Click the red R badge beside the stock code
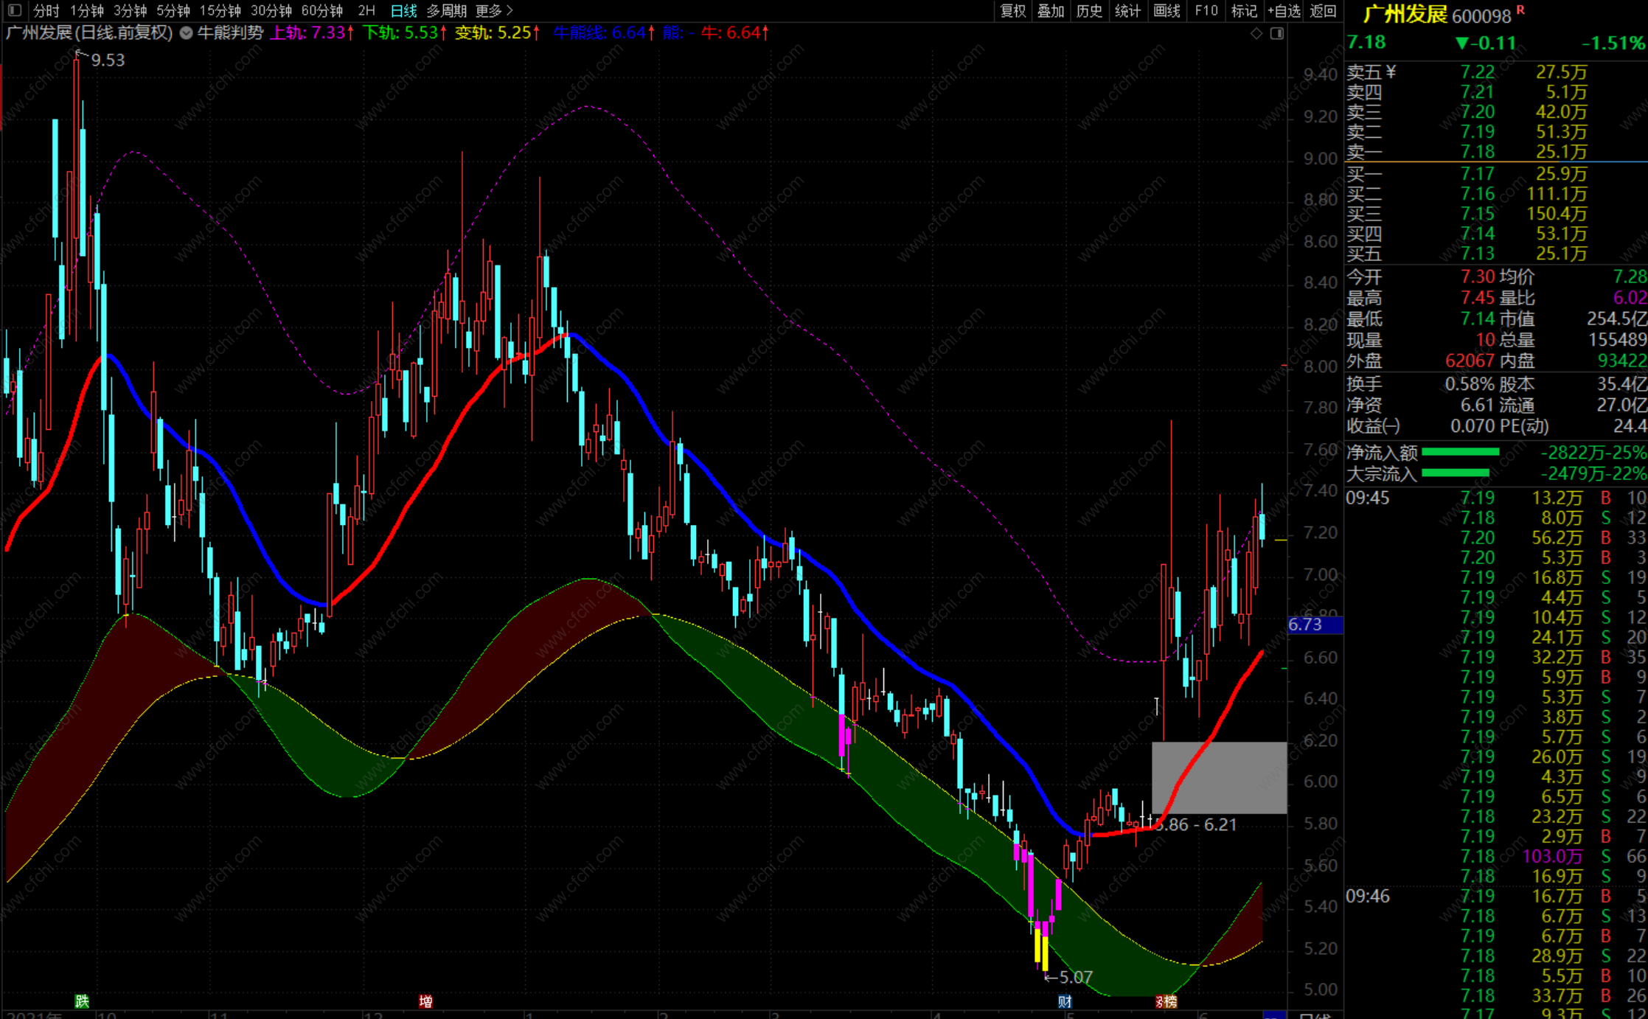 point(1520,10)
